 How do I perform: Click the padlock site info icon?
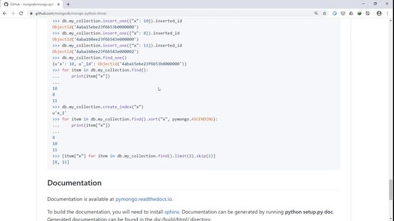[31, 14]
